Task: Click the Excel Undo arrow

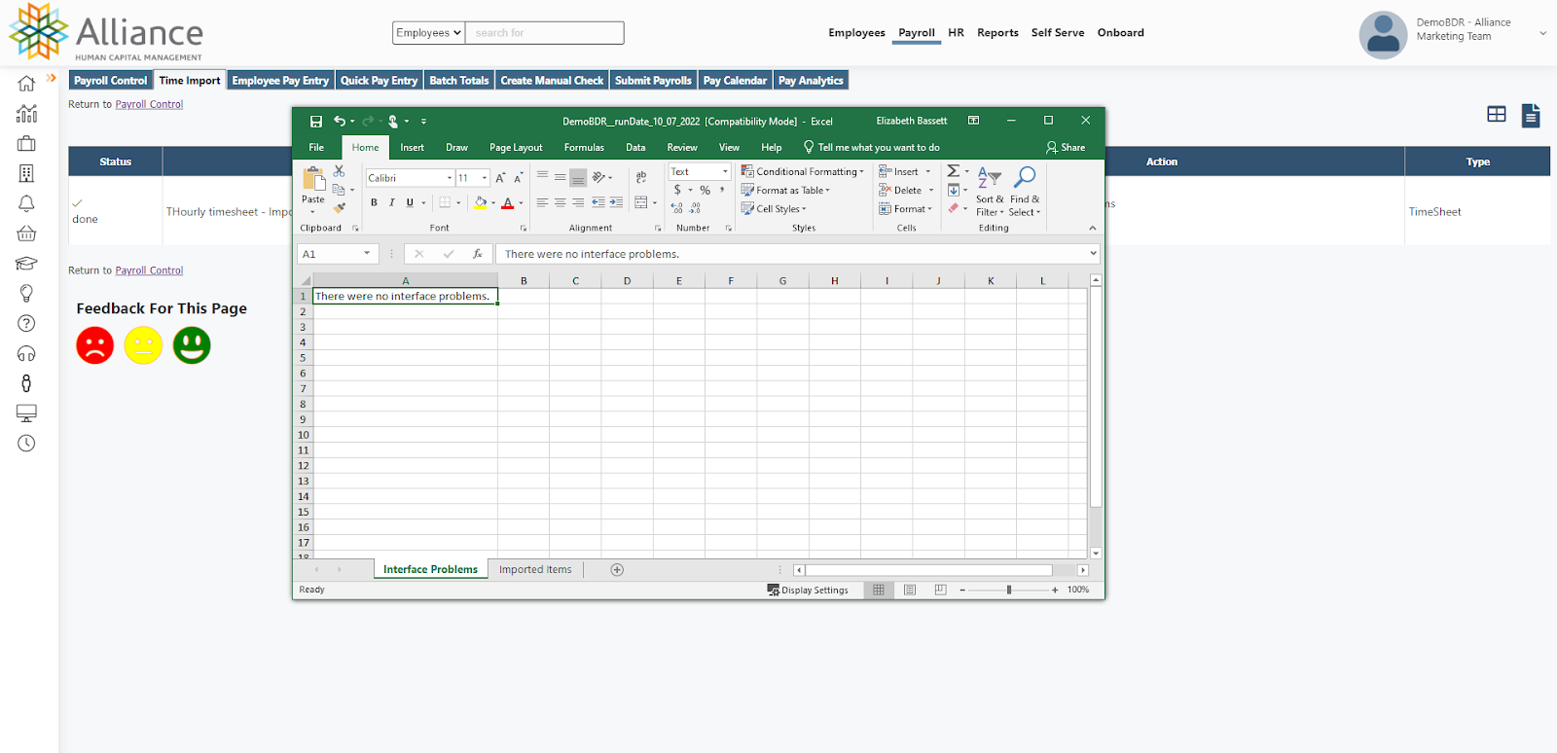Action: click(340, 122)
